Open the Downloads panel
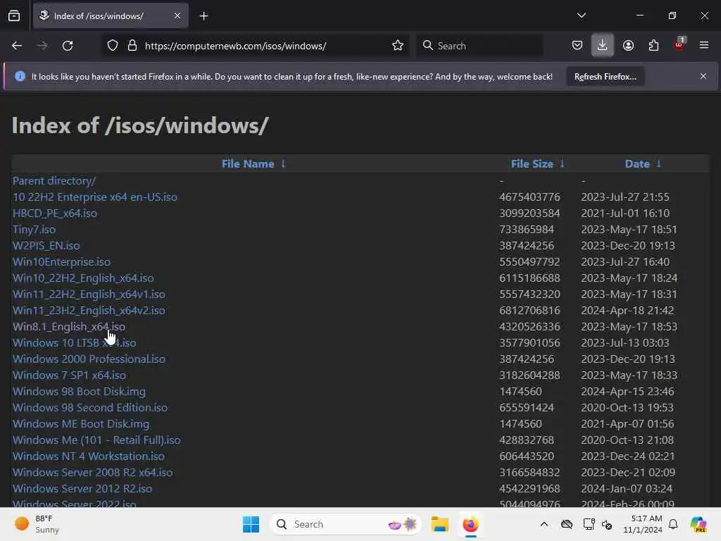The image size is (721, 541). pos(603,45)
